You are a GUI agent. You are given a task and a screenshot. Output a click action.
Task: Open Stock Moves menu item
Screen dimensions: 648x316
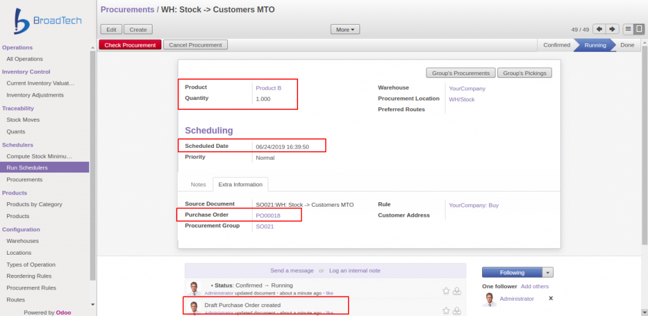click(23, 119)
